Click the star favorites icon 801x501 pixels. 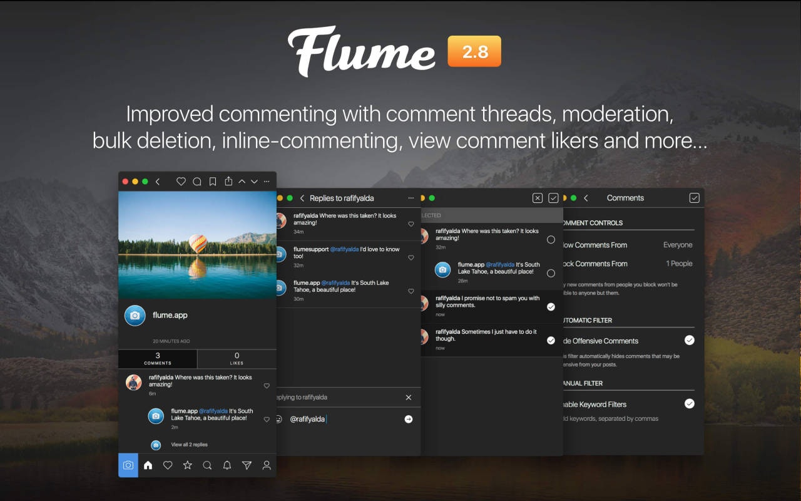pyautogui.click(x=188, y=465)
